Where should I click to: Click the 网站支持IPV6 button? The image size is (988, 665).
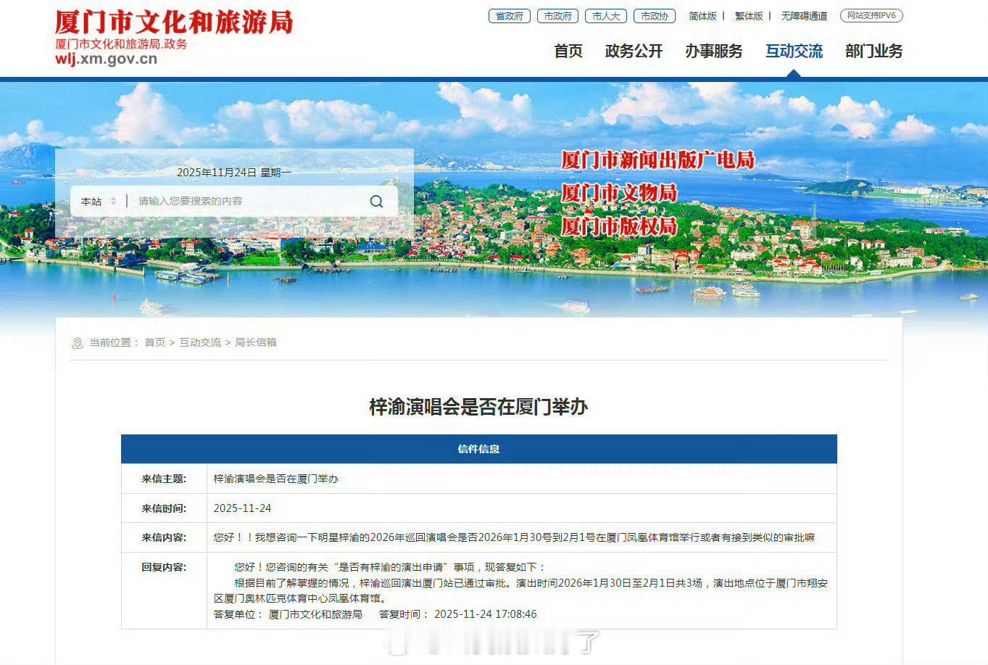(871, 15)
